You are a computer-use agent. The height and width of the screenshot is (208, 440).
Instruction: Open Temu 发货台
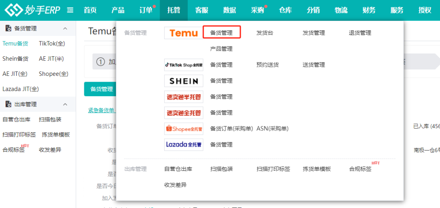tap(265, 33)
